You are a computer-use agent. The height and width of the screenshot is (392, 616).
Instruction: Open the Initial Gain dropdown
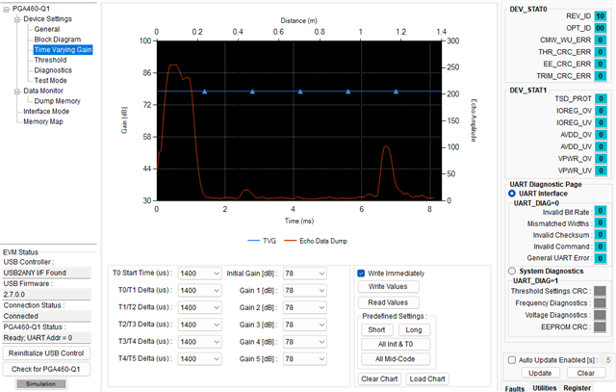304,274
